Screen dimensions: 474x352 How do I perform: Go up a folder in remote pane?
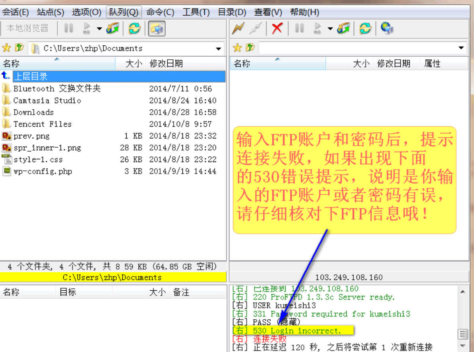pos(250,48)
